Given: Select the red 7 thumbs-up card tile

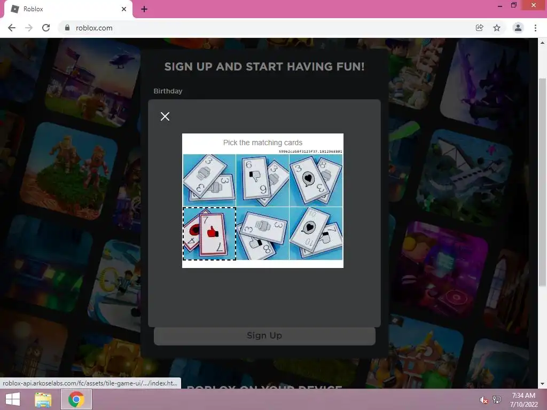Looking at the screenshot, I should click(209, 234).
